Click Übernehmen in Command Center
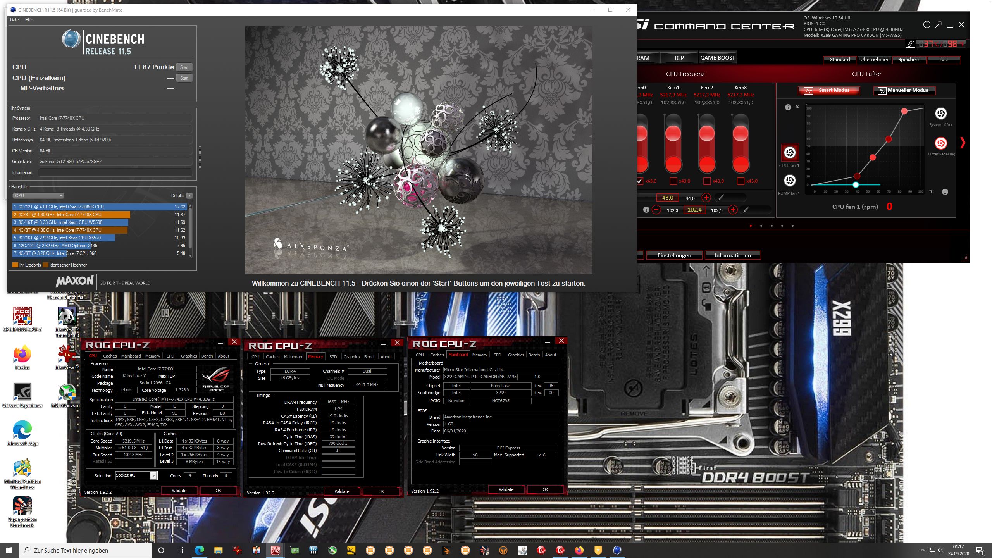The height and width of the screenshot is (558, 992). [875, 60]
